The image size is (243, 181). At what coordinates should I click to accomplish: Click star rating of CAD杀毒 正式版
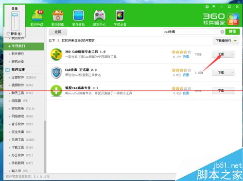pyautogui.click(x=181, y=70)
